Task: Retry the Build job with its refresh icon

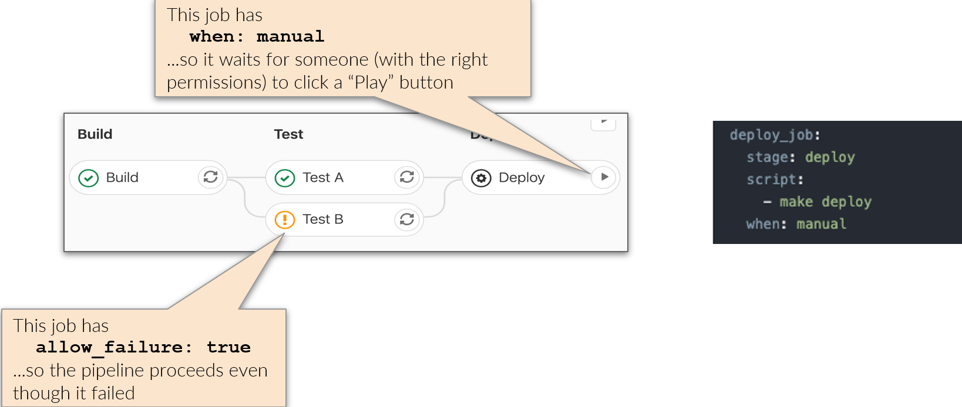Action: tap(211, 177)
